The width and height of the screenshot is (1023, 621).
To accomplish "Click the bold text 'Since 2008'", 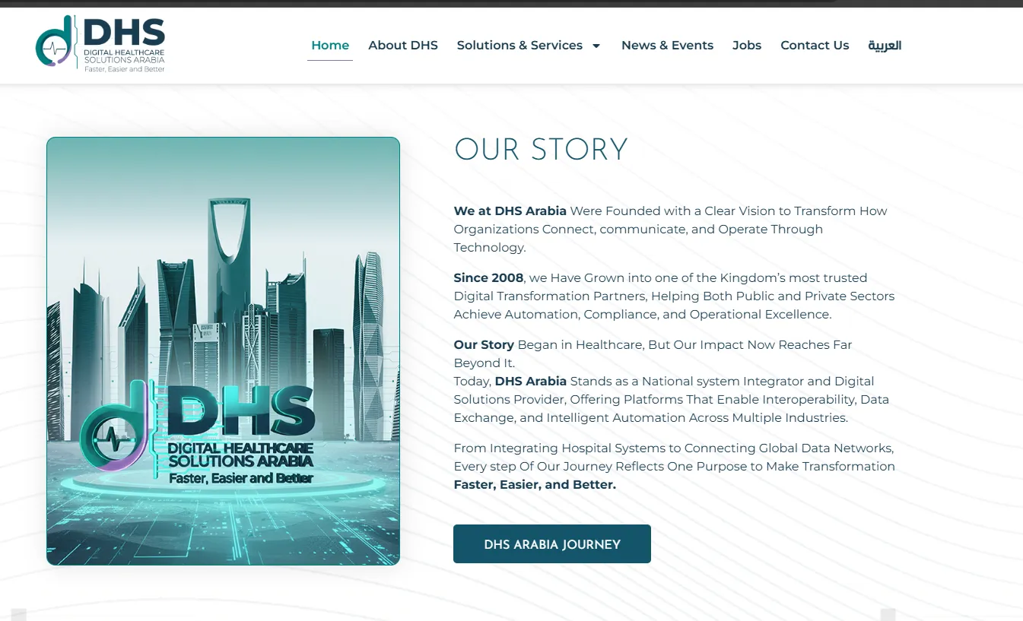I will point(488,278).
